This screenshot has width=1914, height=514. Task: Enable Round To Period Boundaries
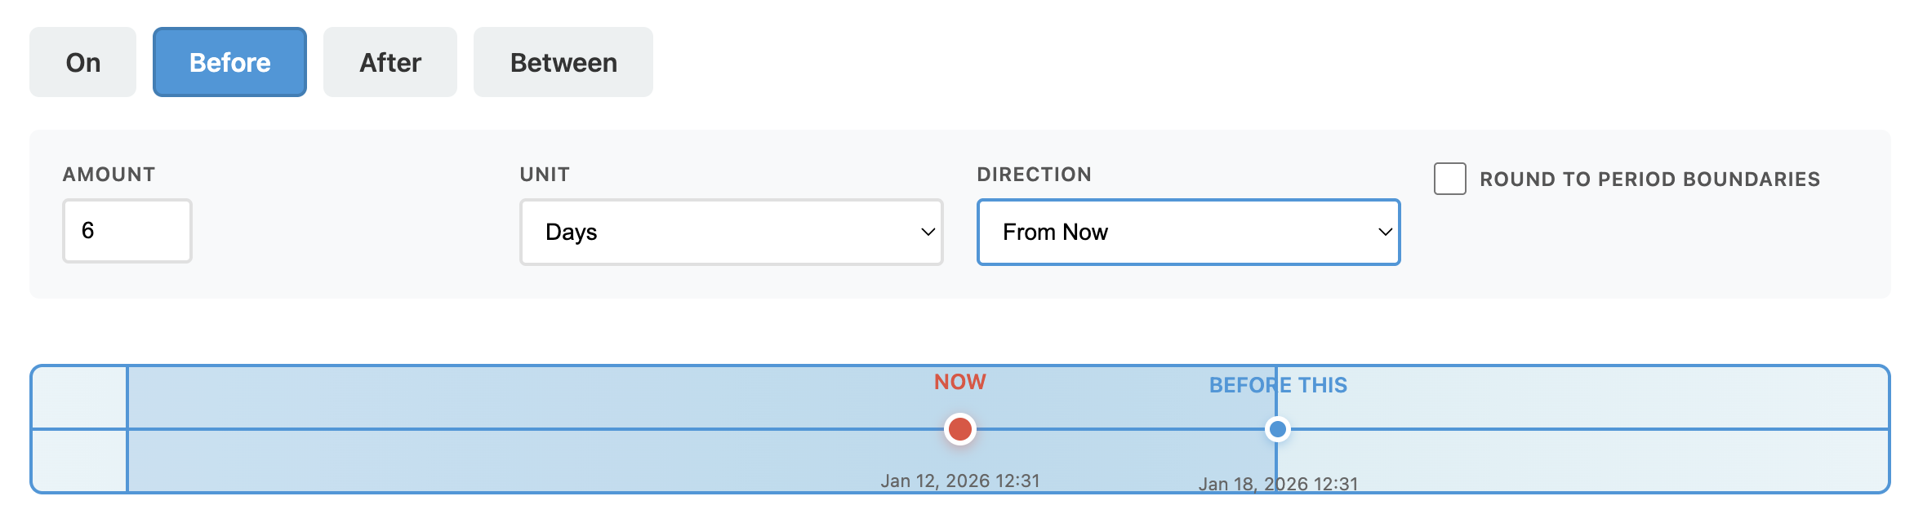pos(1452,179)
